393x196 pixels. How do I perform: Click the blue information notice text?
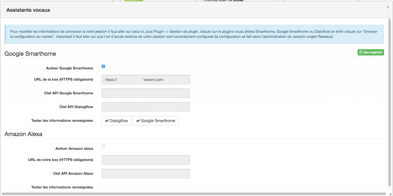(194, 34)
